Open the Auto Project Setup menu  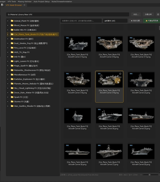[41, 2]
